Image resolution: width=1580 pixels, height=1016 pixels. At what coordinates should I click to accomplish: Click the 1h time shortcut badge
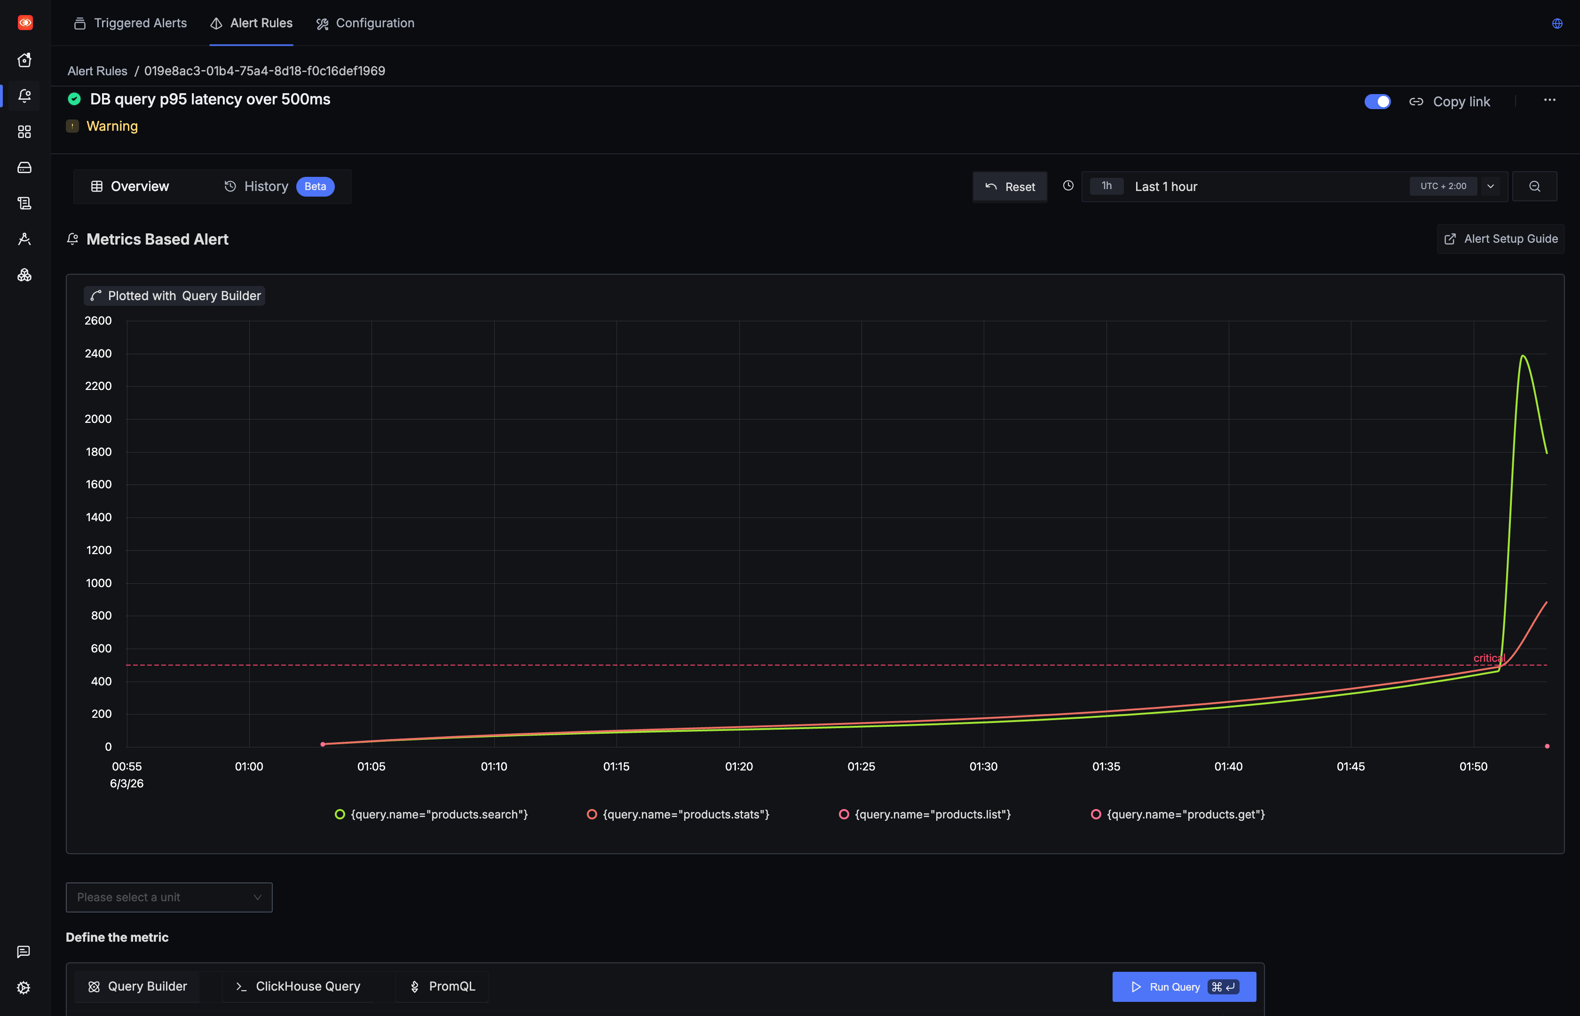[x=1106, y=186]
